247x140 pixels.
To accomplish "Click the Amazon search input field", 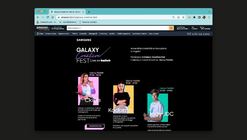I will [125, 28].
